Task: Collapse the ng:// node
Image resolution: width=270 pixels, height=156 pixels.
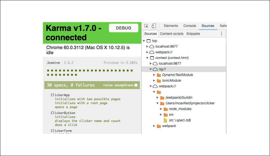Action: click(151, 69)
